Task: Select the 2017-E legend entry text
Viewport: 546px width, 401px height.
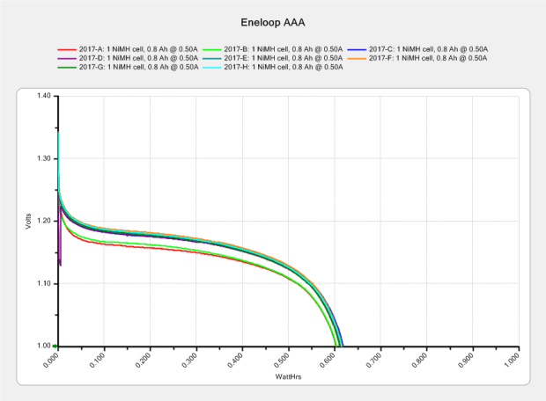Action: pos(283,58)
